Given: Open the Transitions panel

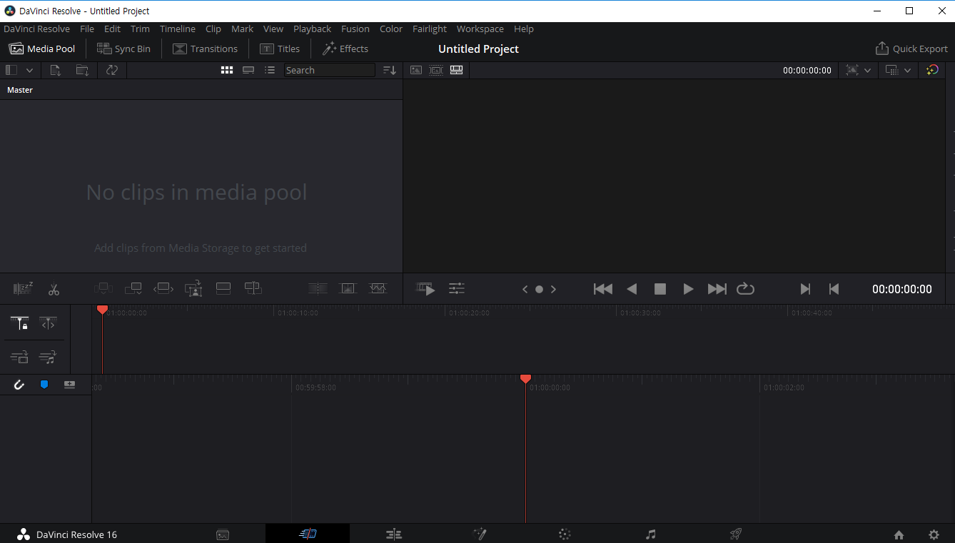Looking at the screenshot, I should [206, 49].
